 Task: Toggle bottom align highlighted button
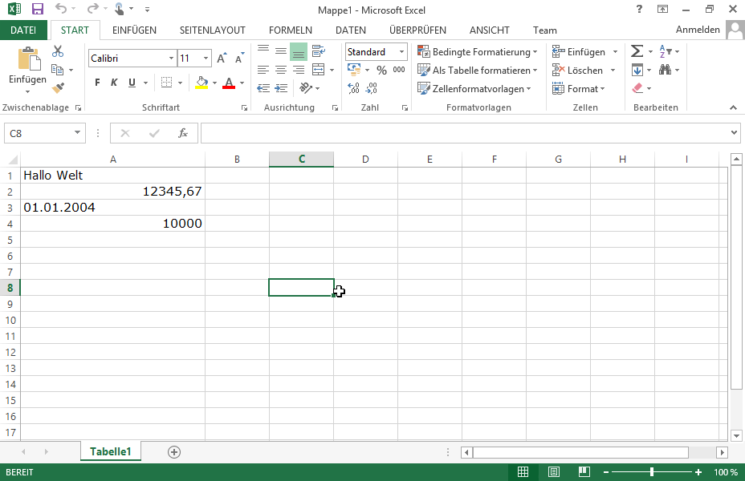pyautogui.click(x=299, y=51)
